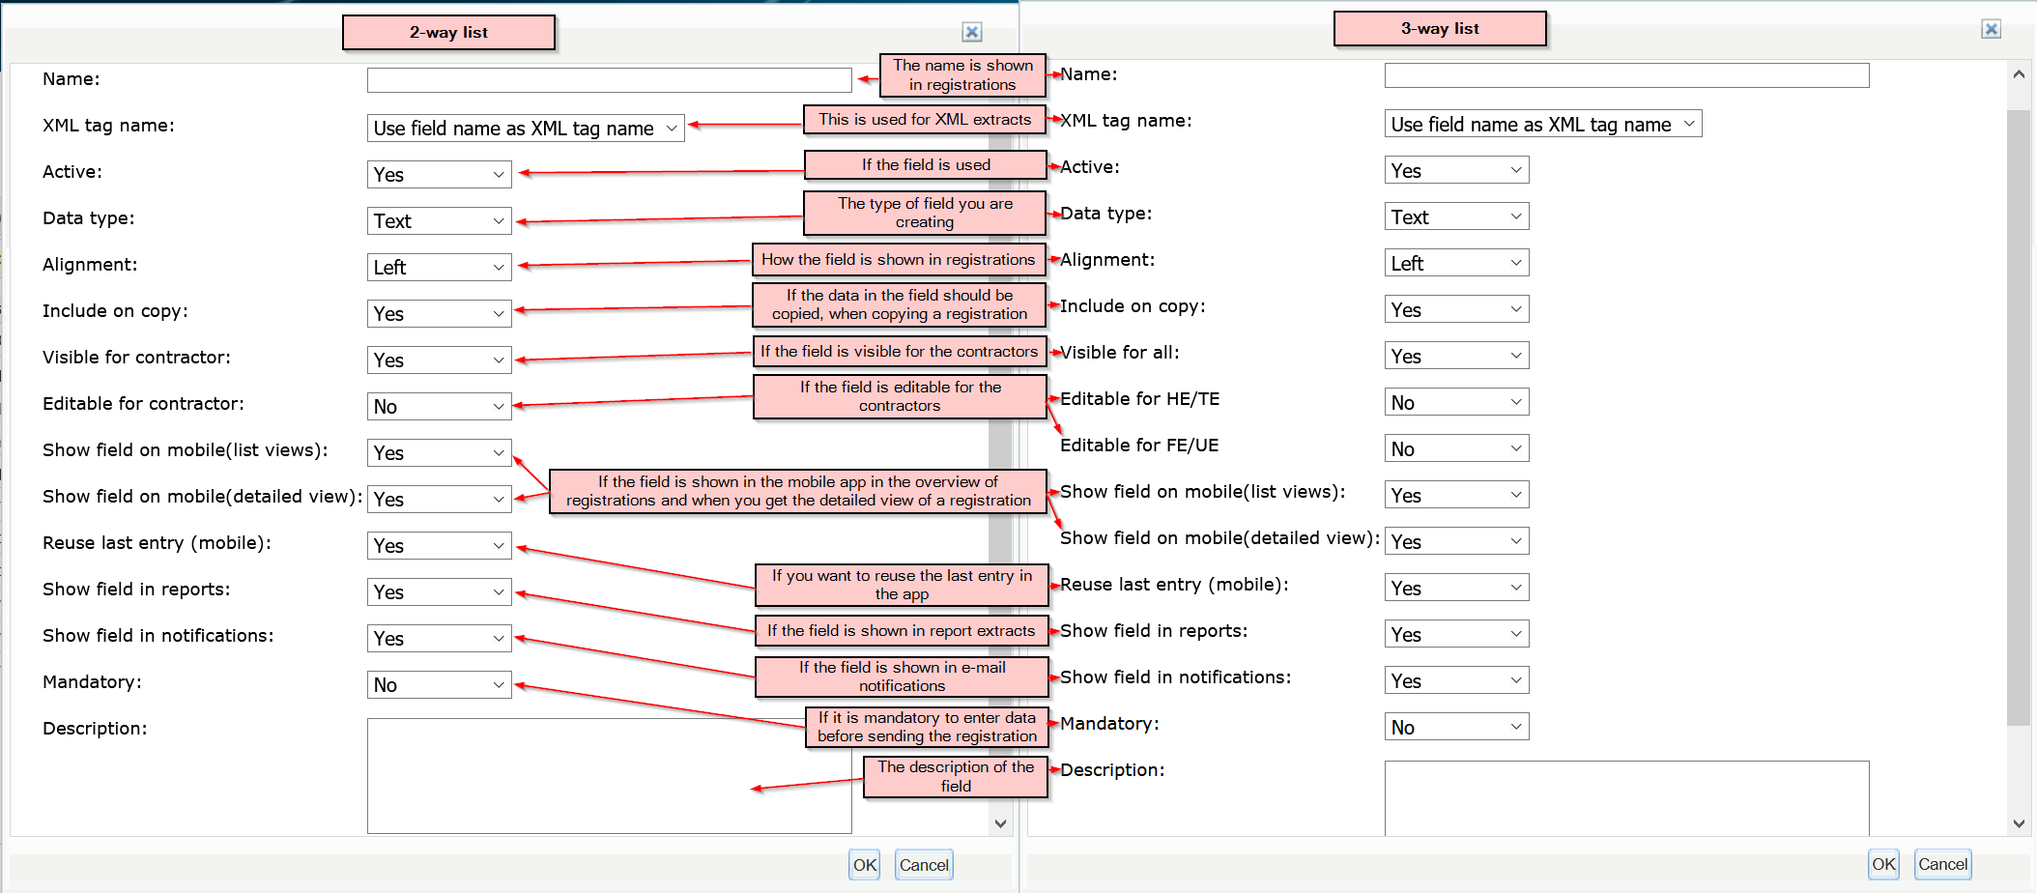Open Show field in reports dropdown, 3-way list
Viewport: 2037px width, 893px height.
(1456, 634)
